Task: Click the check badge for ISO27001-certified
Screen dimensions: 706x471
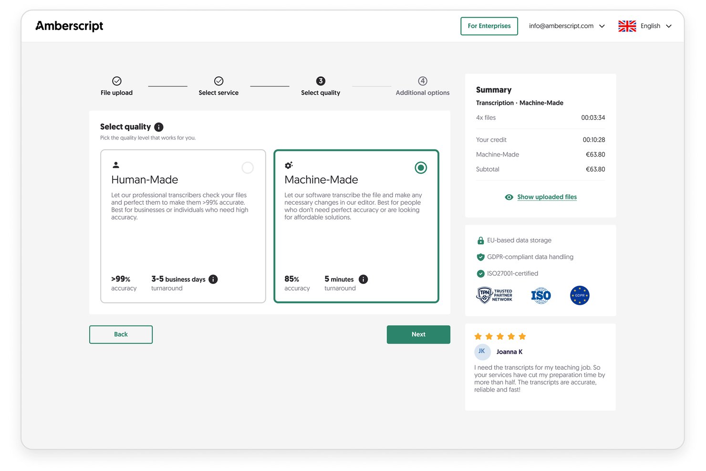Action: click(x=481, y=274)
